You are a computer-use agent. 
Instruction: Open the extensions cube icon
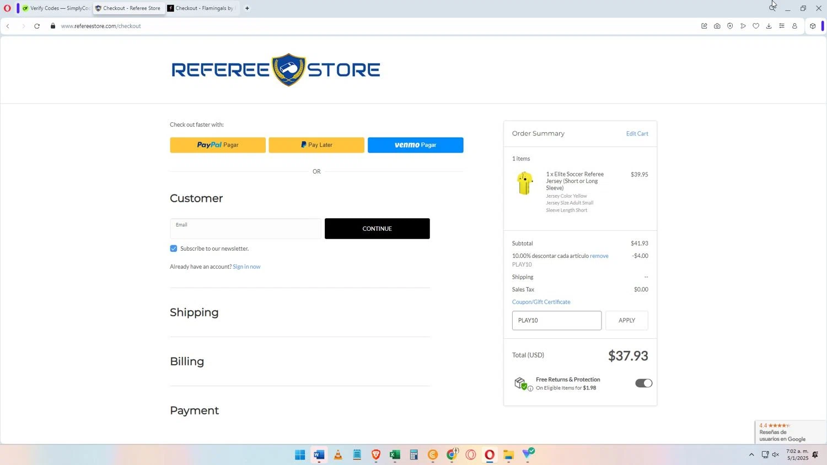(813, 26)
